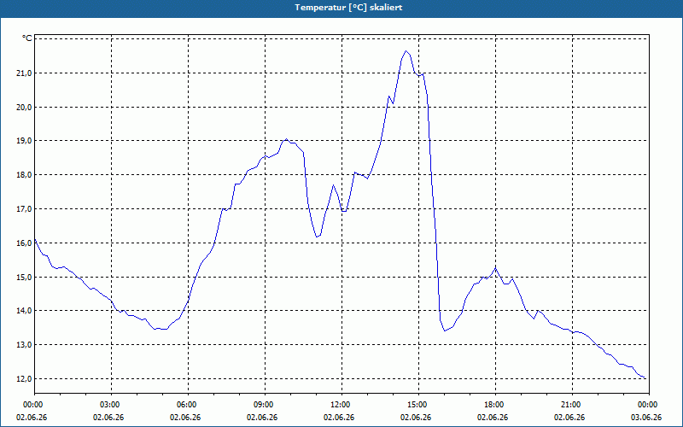
Task: Click the 03.06.26 date label
Action: click(x=646, y=418)
